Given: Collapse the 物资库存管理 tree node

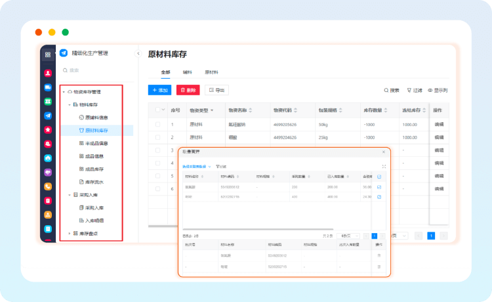Looking at the screenshot, I should tap(64, 92).
